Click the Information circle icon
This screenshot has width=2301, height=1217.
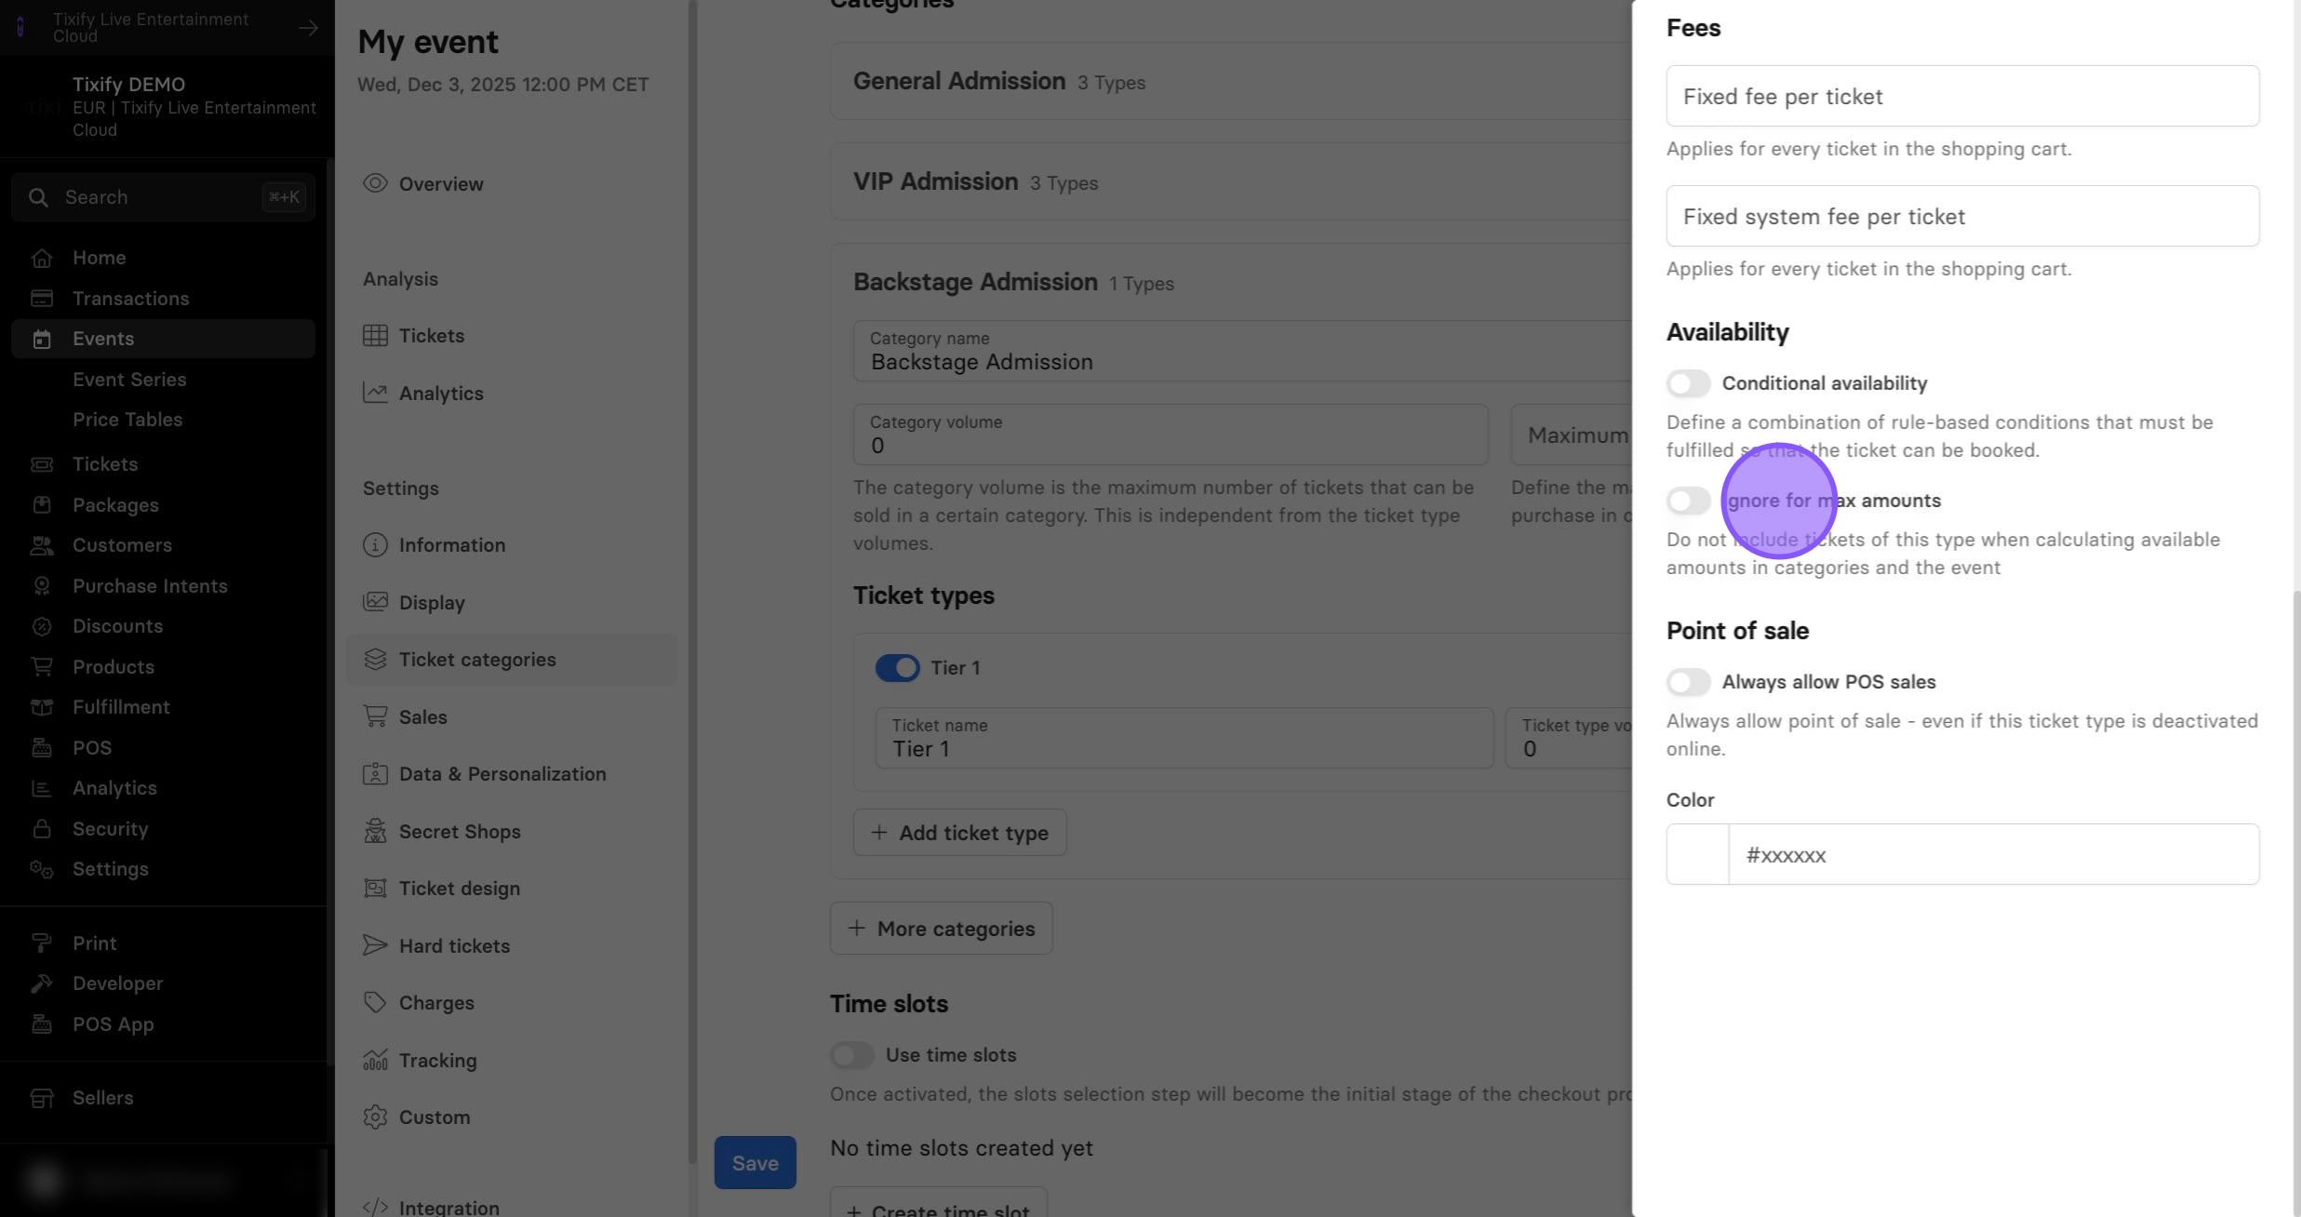[375, 545]
